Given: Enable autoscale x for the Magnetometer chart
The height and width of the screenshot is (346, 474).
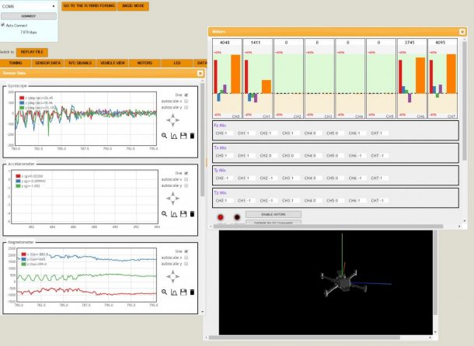Looking at the screenshot, I should pos(186,258).
